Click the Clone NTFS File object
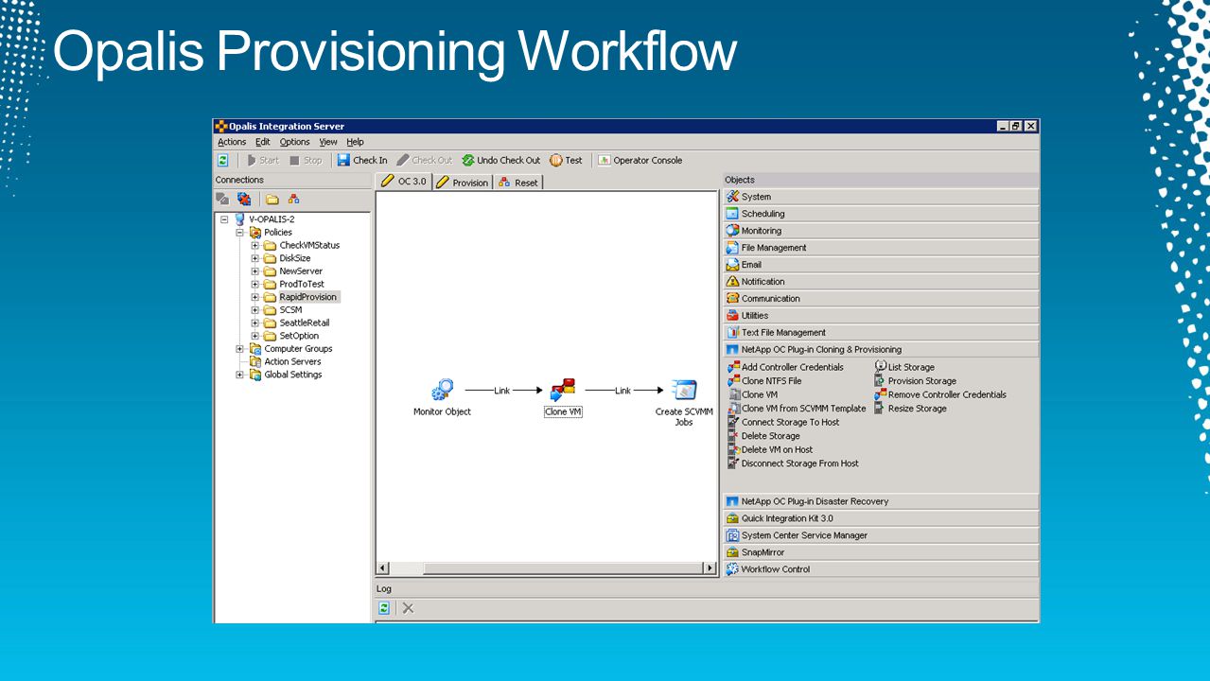Image resolution: width=1210 pixels, height=681 pixels. pyautogui.click(x=763, y=381)
